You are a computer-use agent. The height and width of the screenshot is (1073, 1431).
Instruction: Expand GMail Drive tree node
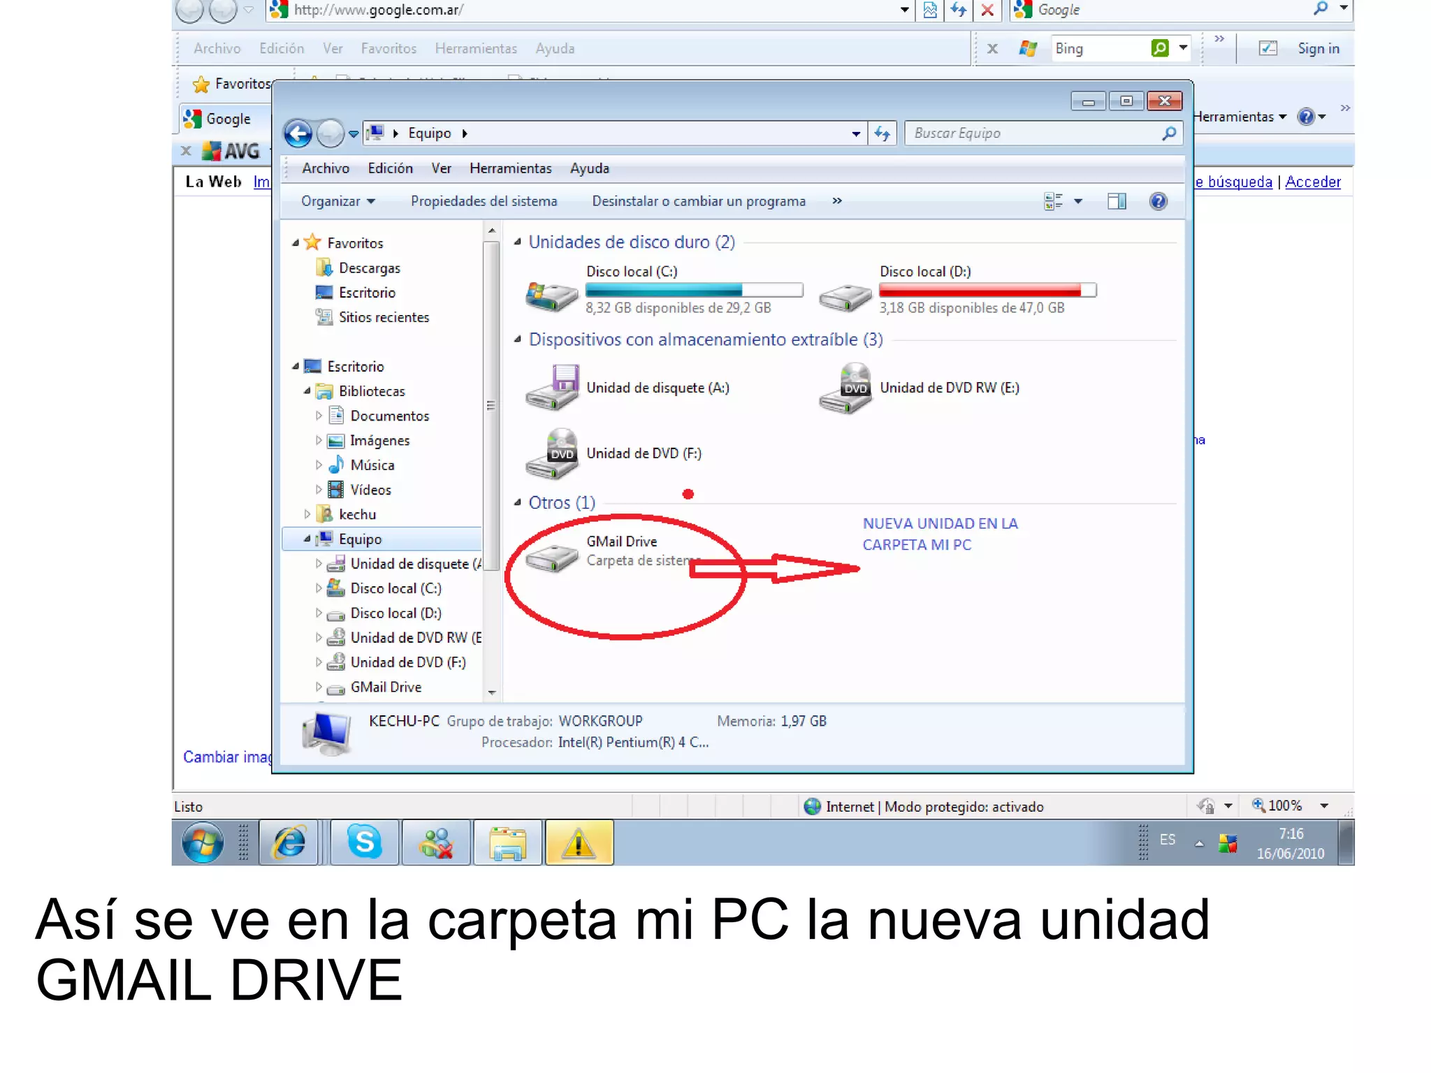(x=319, y=687)
